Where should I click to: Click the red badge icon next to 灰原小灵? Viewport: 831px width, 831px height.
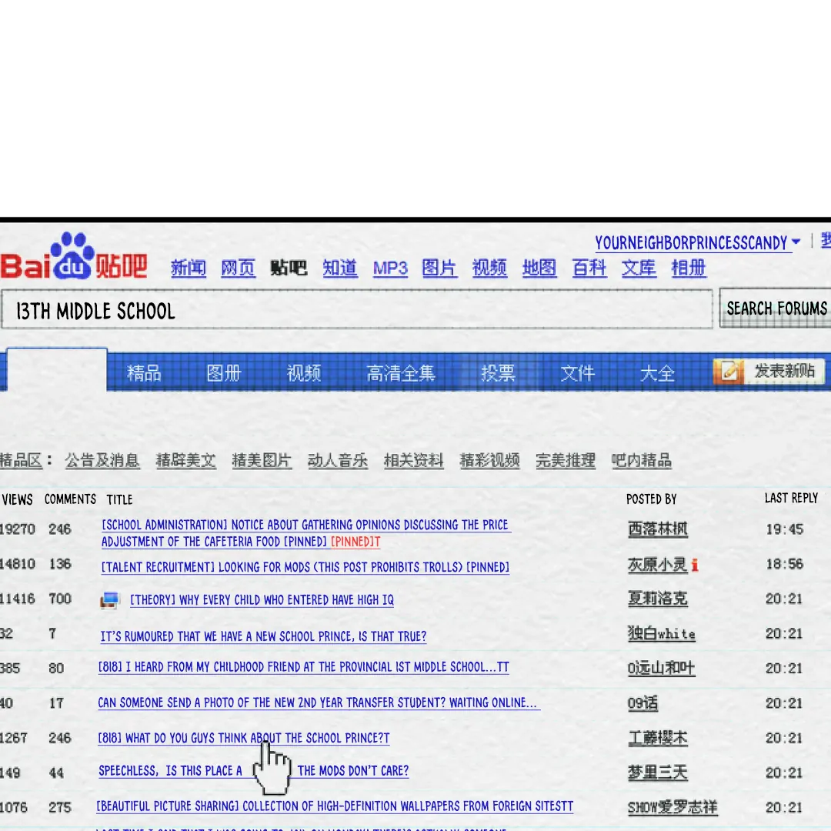click(x=695, y=566)
